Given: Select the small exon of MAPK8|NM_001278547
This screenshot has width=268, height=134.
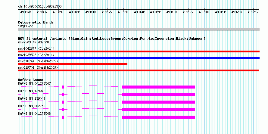Looking at the screenshot, I should pyautogui.click(x=63, y=87).
